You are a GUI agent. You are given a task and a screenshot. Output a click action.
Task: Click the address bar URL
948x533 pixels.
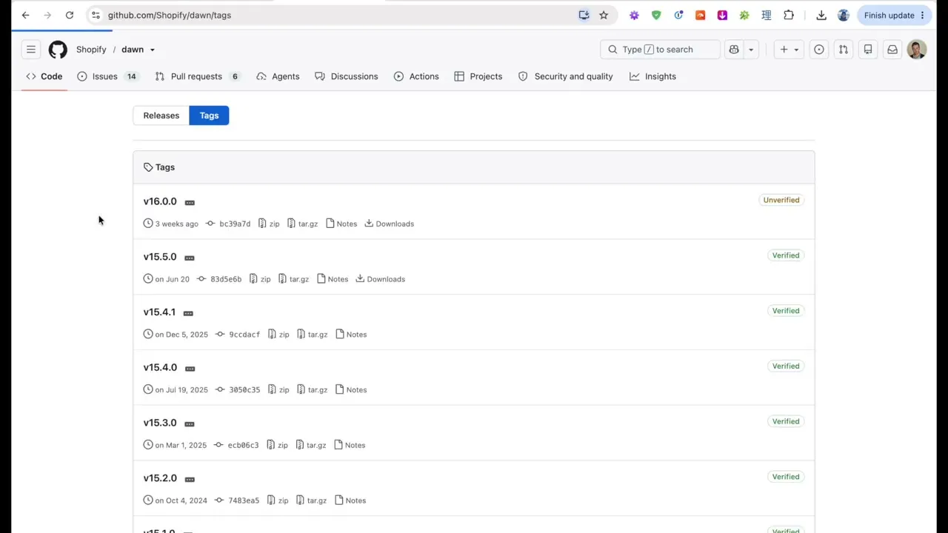point(170,15)
